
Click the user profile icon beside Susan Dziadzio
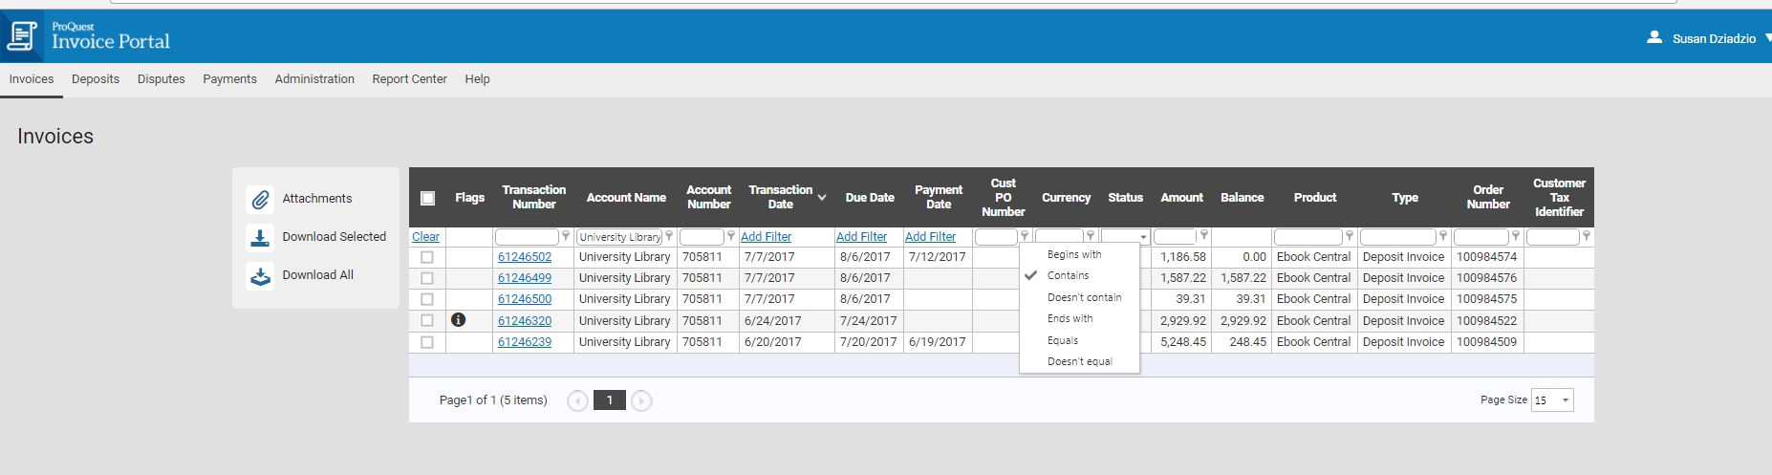(x=1654, y=37)
